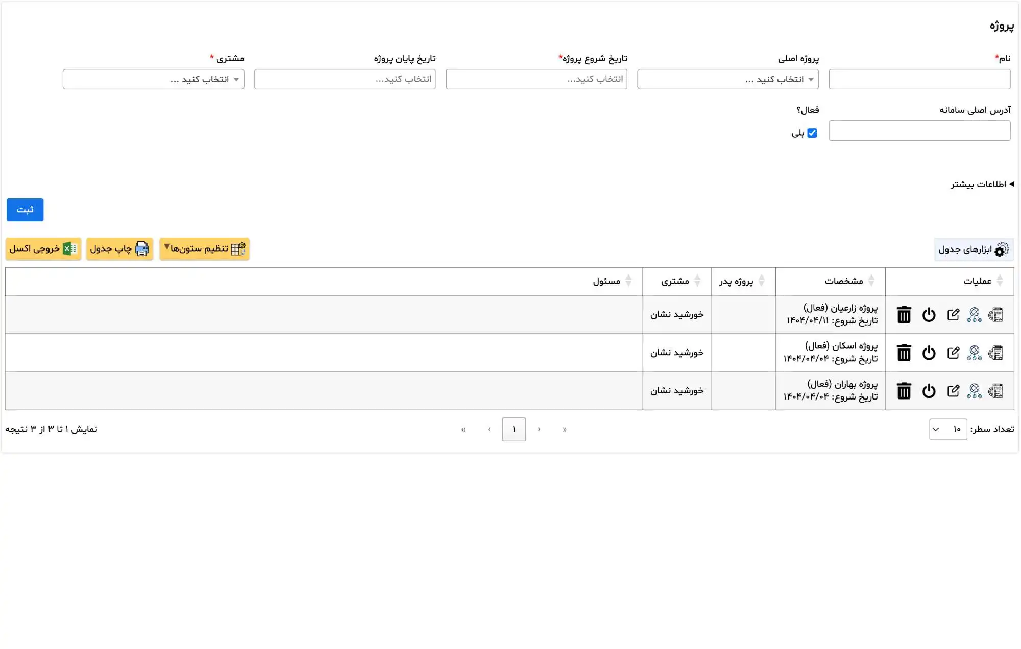
Task: Pick تاریخ شروع پروژه date field
Action: (537, 79)
